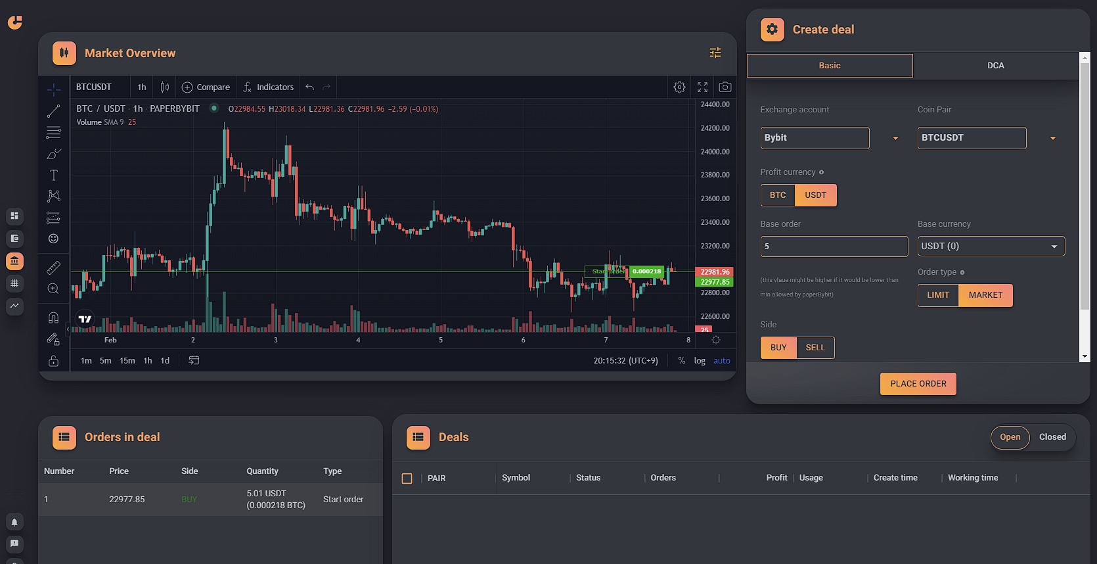
Task: Open the candlestick chart style selector
Action: [x=165, y=87]
